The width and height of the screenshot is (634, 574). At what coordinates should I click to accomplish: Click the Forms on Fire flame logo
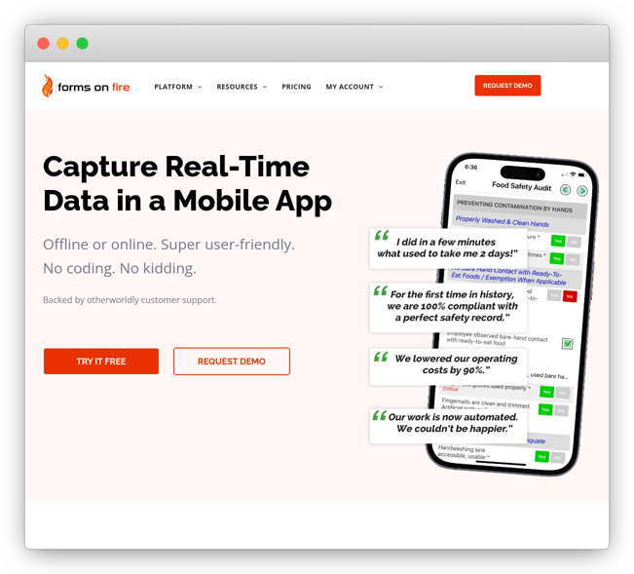click(48, 86)
